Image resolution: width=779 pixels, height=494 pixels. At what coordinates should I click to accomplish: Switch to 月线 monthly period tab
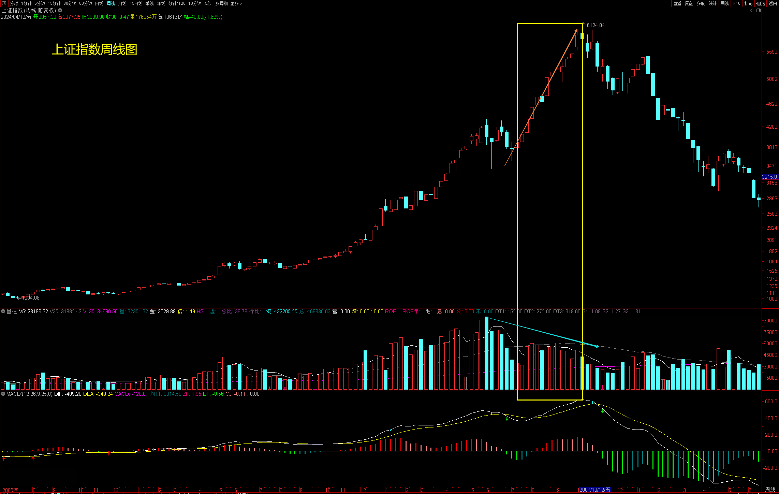tap(122, 3)
